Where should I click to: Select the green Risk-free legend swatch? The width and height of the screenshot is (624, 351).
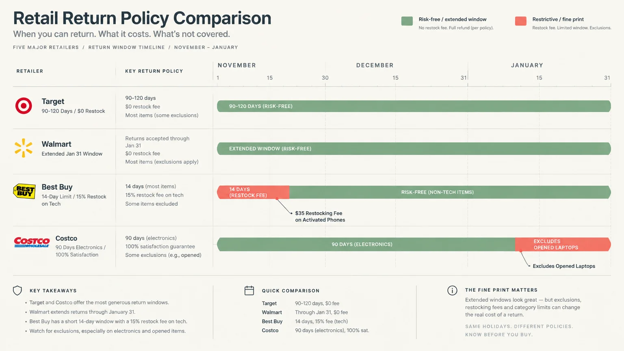(x=407, y=21)
